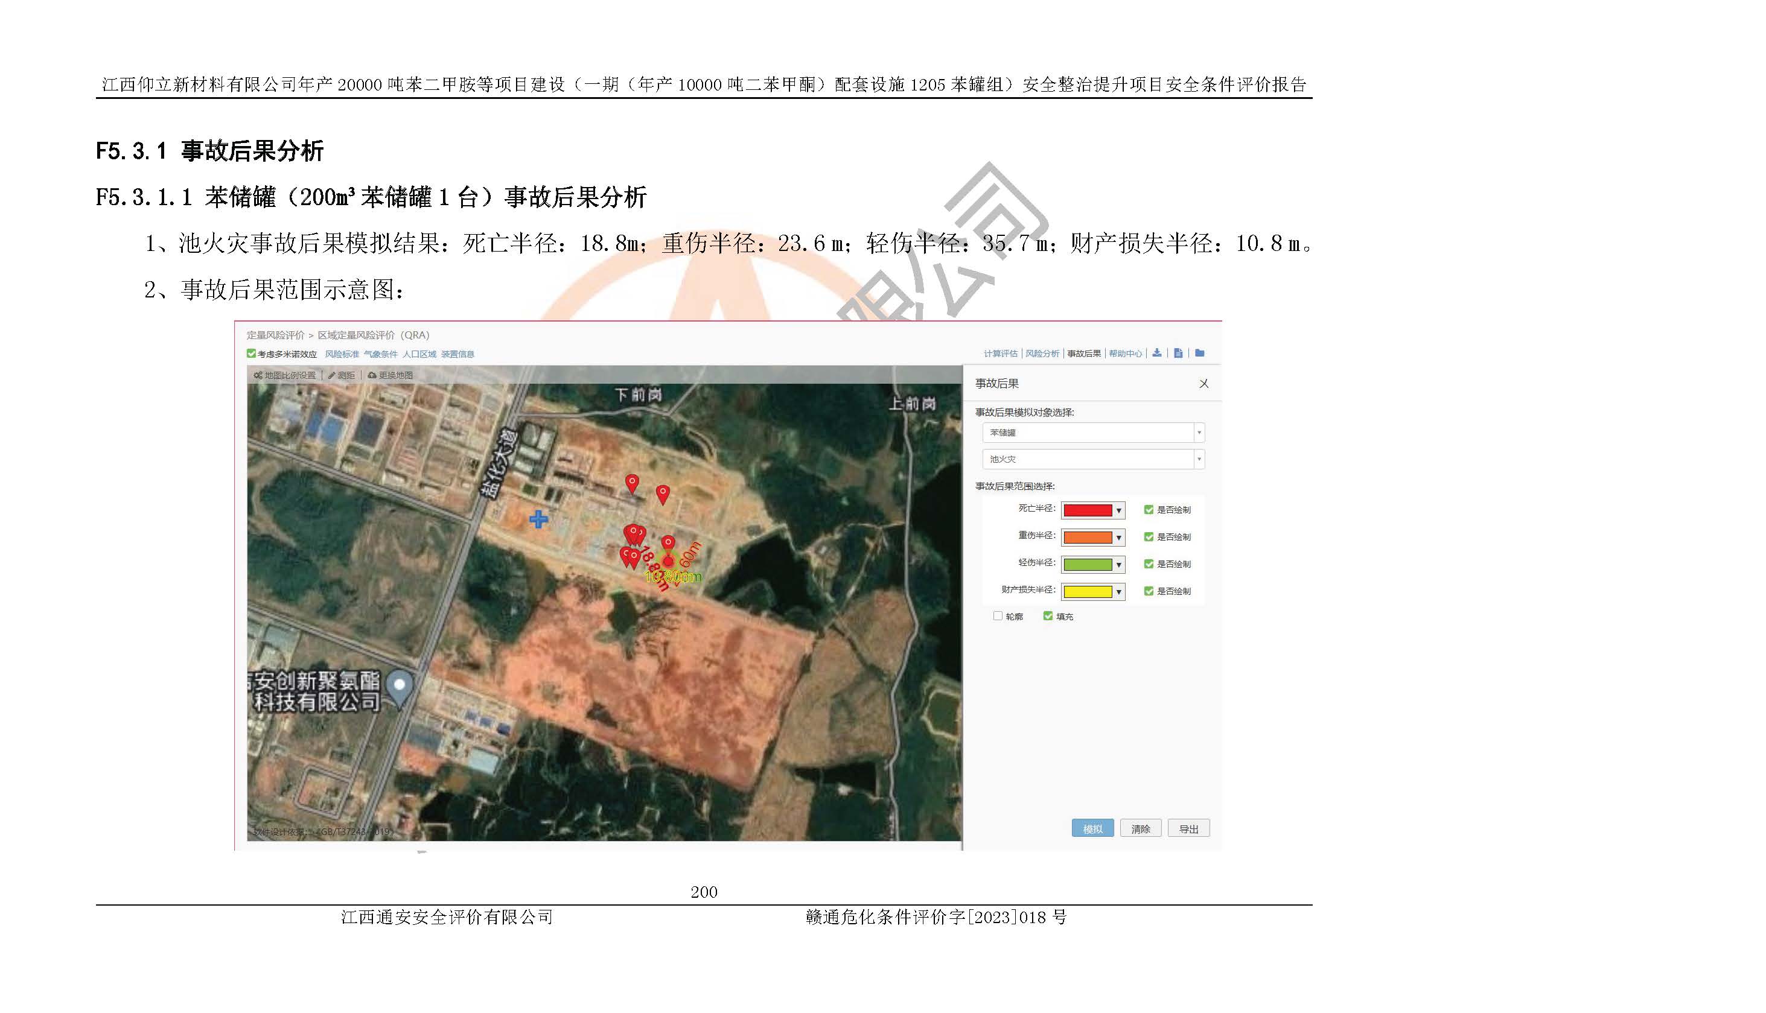Open the blue folder icon

coord(1200,353)
